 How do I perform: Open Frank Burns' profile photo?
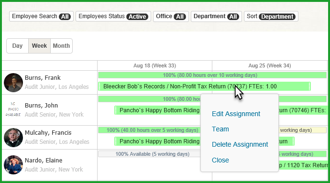(x=13, y=83)
